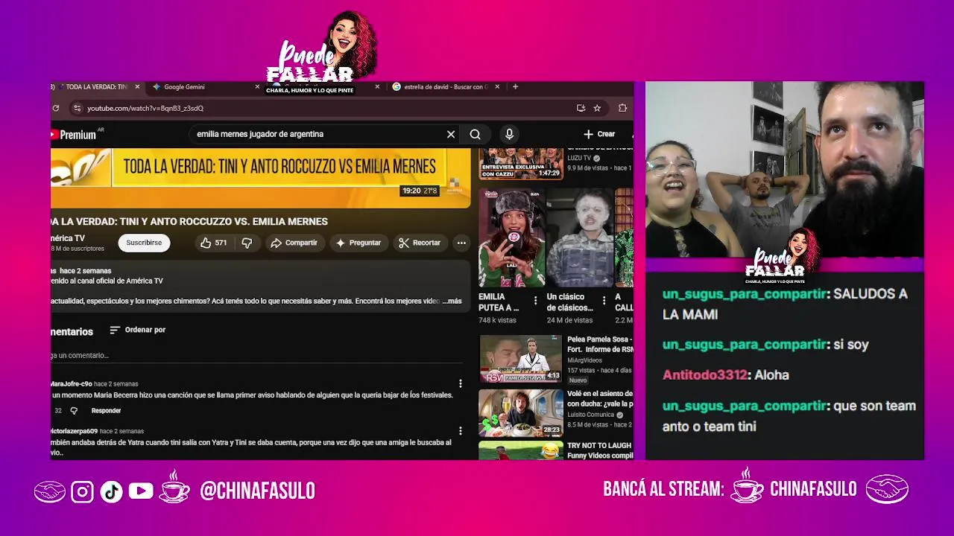Open Volé en el asiento video thumbnail

point(521,413)
